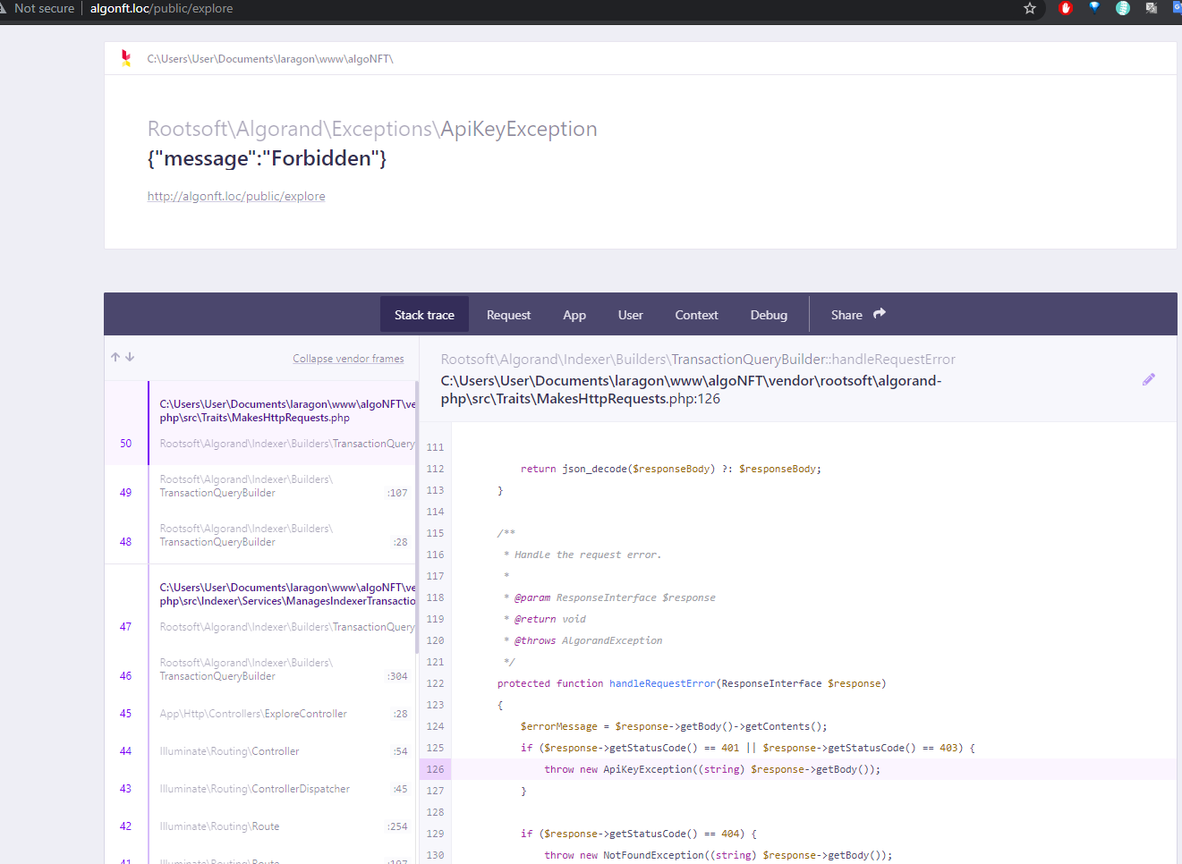Switch to the Request tab

tap(508, 314)
